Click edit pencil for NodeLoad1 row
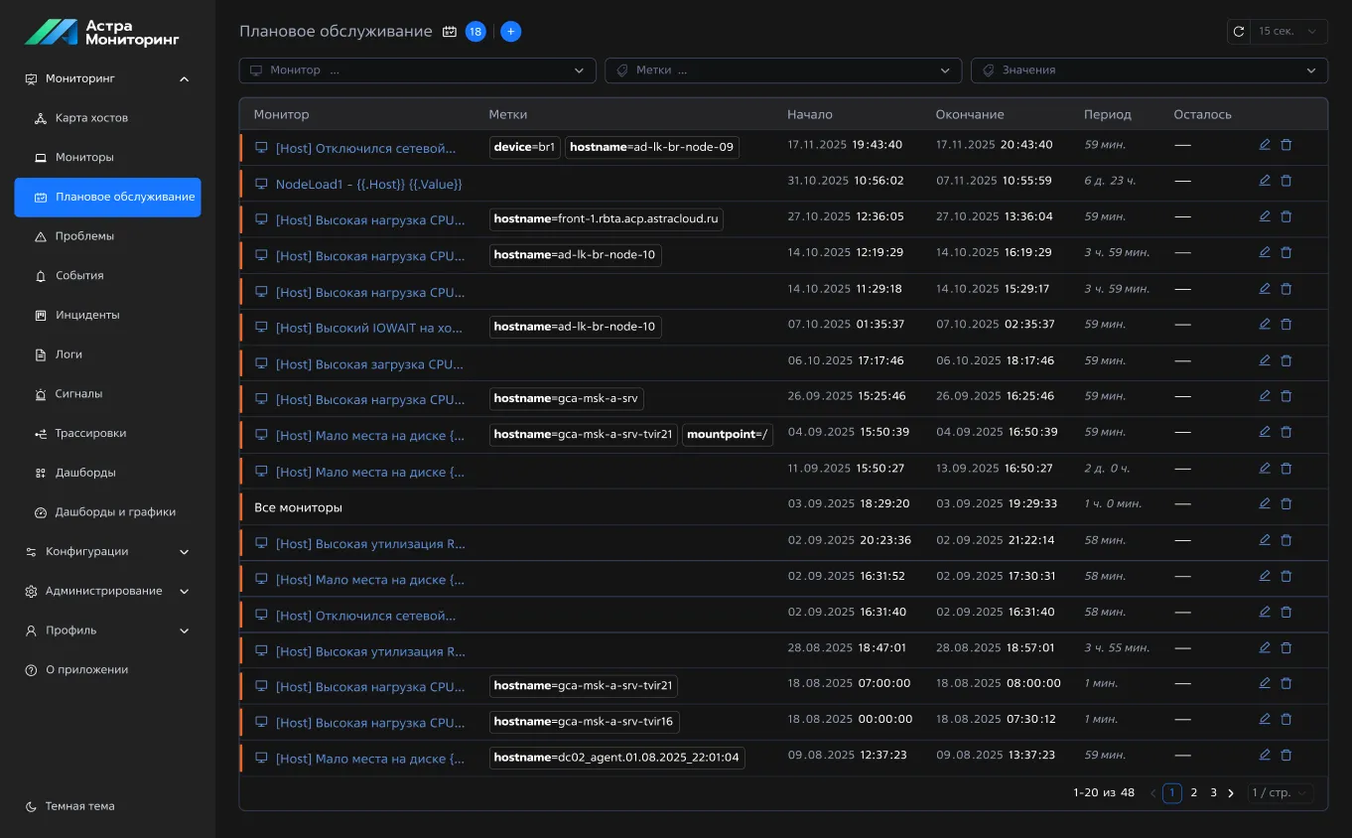This screenshot has height=838, width=1352. tap(1264, 181)
